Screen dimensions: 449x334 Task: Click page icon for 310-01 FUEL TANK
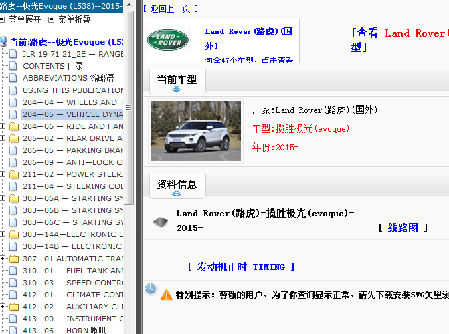pyautogui.click(x=13, y=270)
